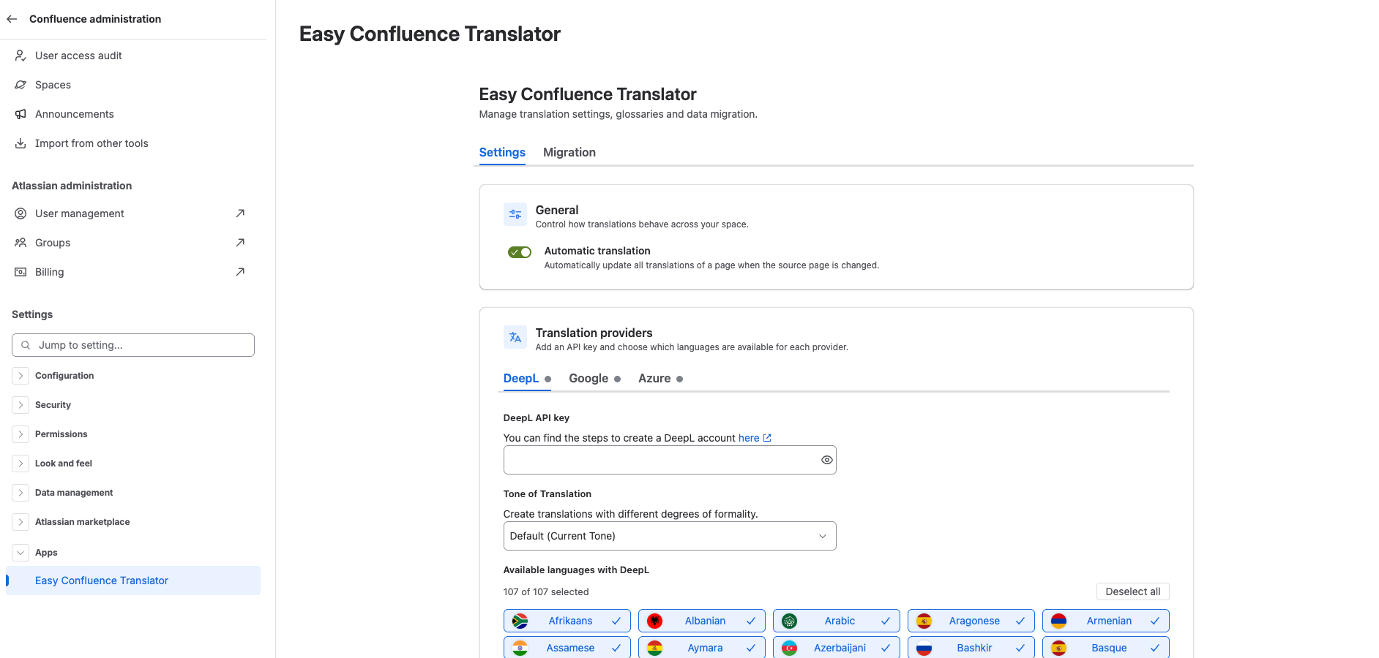Click the flag icon on Aragonese chip
The height and width of the screenshot is (658, 1379).
pos(924,621)
